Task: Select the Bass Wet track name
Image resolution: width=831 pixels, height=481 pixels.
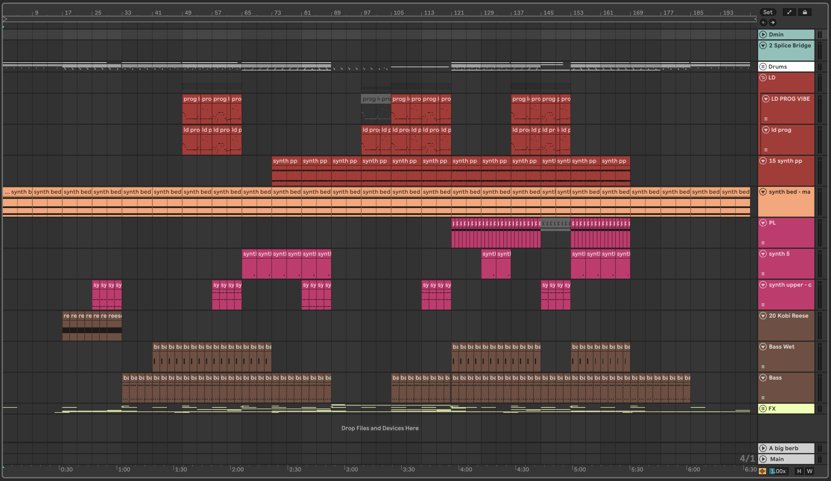Action: pyautogui.click(x=781, y=347)
